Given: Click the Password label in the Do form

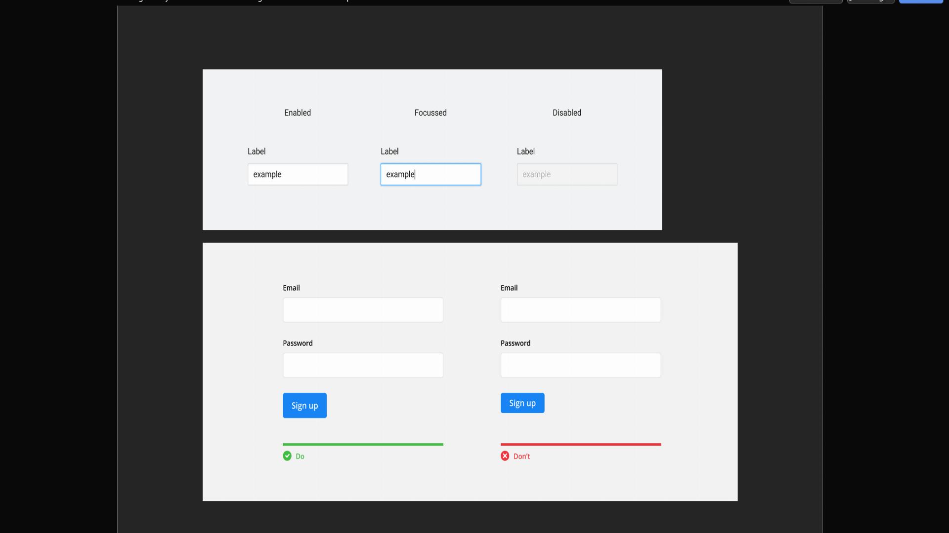Looking at the screenshot, I should tap(298, 343).
